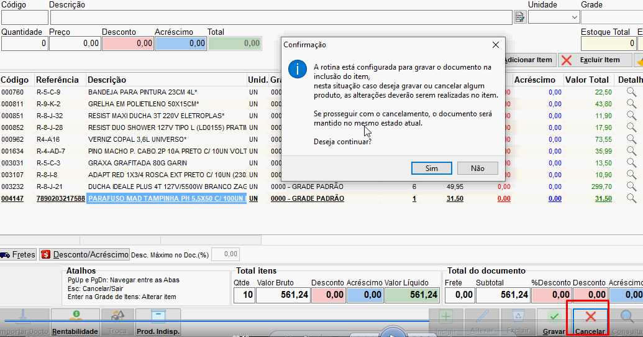This screenshot has width=643, height=337.
Task: Select row code 000760
Action: pyautogui.click(x=12, y=93)
